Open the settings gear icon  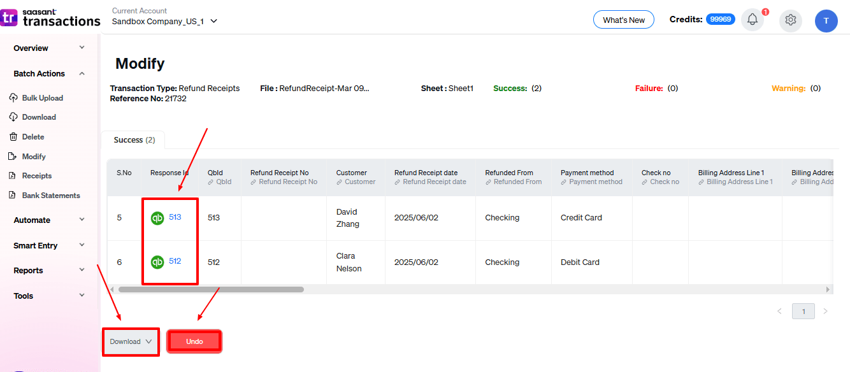click(791, 20)
